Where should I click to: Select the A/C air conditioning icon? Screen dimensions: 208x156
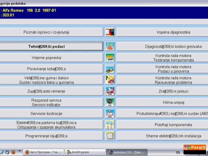pyautogui.click(x=110, y=102)
